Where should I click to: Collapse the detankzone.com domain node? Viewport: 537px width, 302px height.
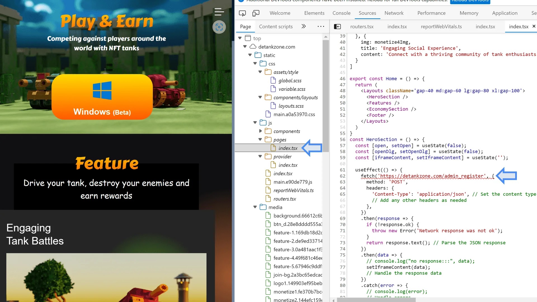point(245,46)
